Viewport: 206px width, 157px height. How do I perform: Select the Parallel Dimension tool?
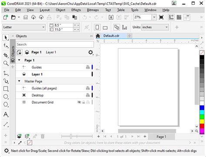6,124
